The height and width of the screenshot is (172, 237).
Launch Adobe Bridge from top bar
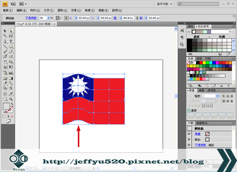[13, 4]
